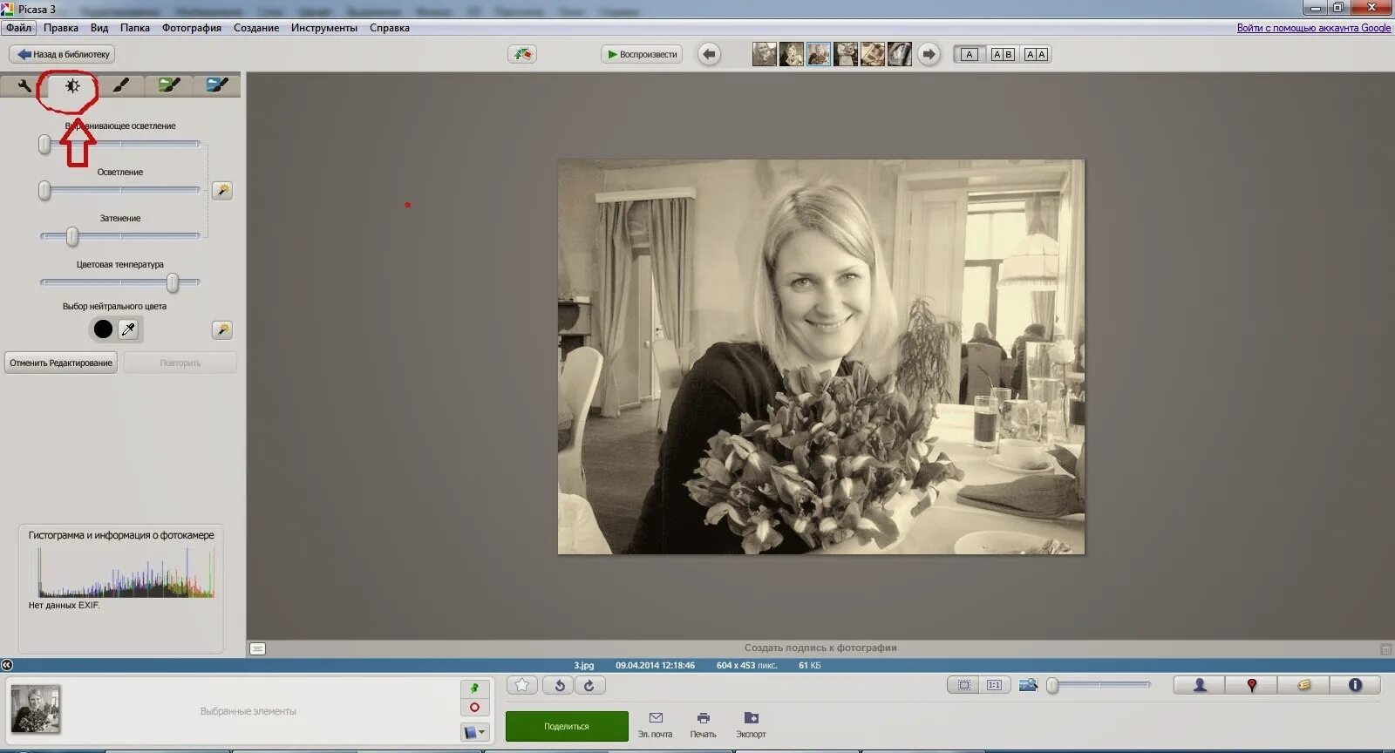This screenshot has height=753, width=1395.
Task: Click the upload photos icon in top toolbar
Action: [x=522, y=54]
